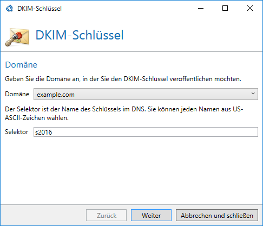Maximize the DKIM-Schlüssel dialog window

[225, 8]
